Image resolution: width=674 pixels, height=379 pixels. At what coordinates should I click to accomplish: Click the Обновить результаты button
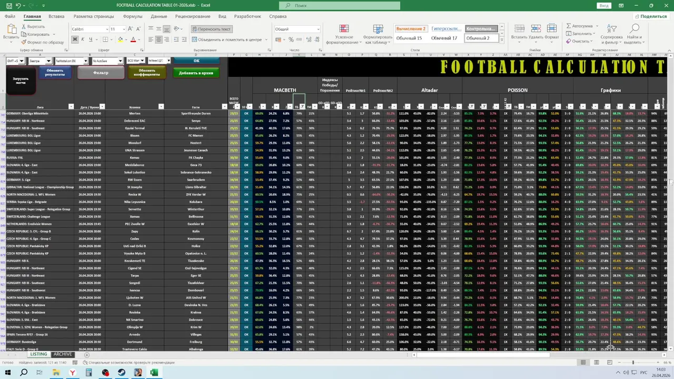55,73
